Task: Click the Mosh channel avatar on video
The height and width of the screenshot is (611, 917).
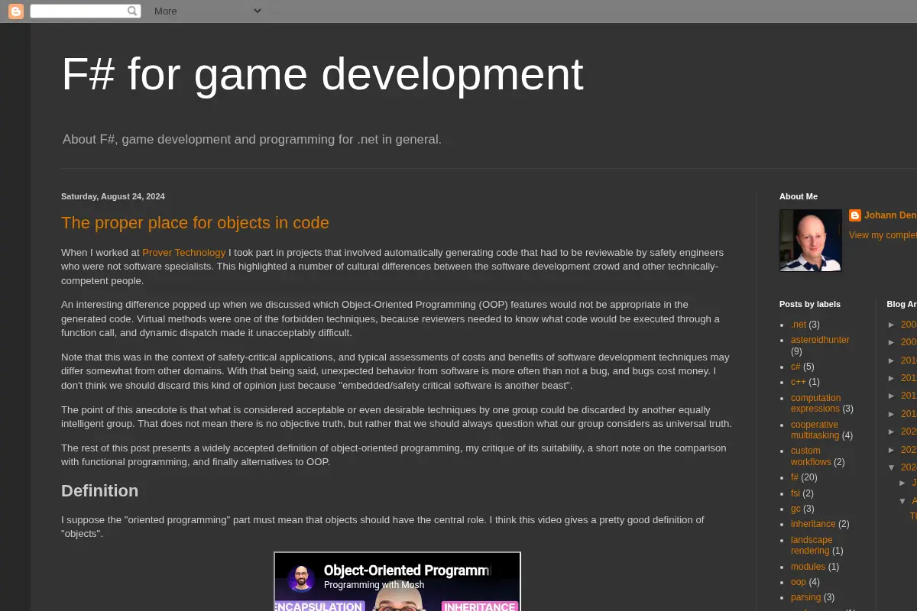Action: tap(302, 578)
